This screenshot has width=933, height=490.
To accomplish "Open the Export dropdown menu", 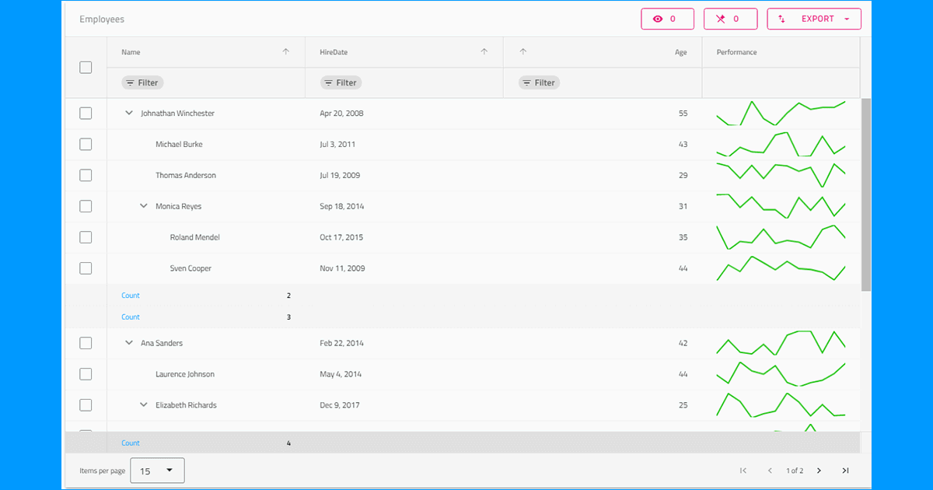I will (813, 19).
